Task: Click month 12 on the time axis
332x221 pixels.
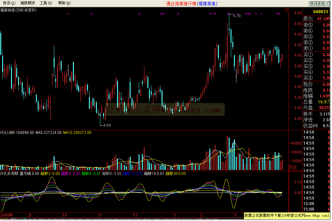Action: (135, 215)
